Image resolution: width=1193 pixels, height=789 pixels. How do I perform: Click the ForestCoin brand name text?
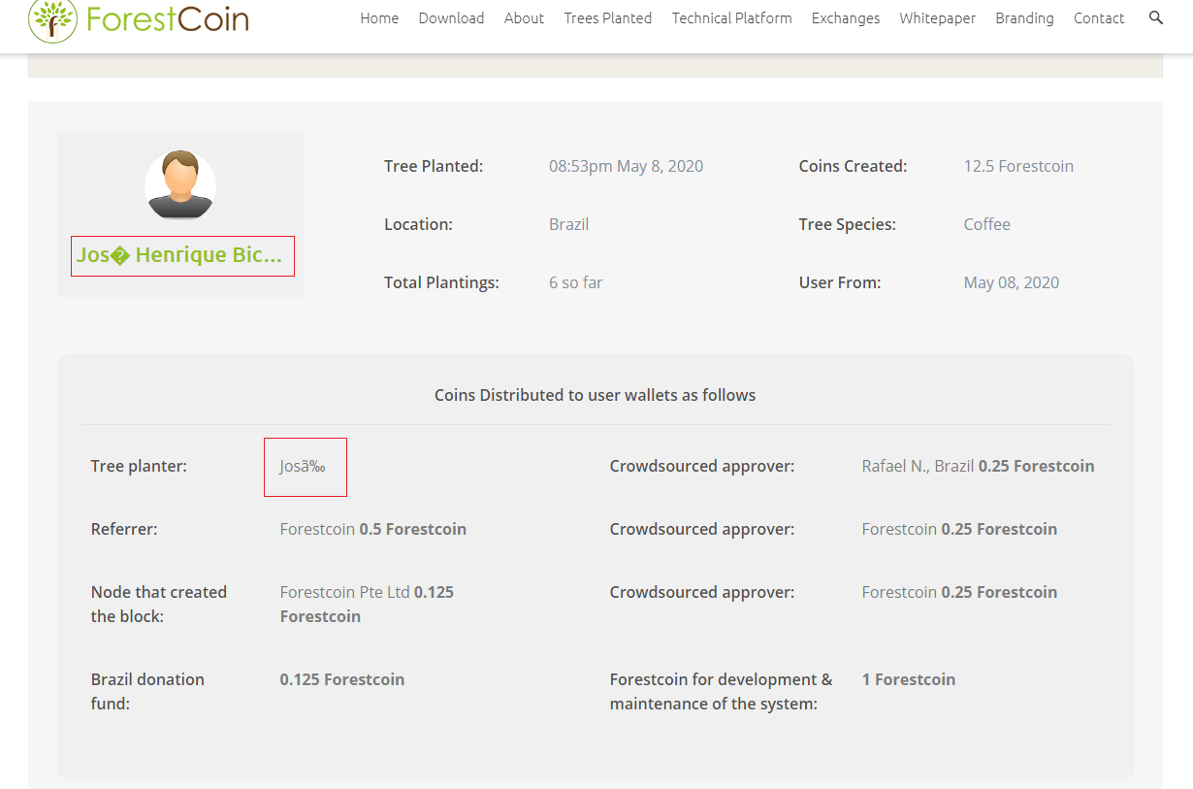(168, 18)
